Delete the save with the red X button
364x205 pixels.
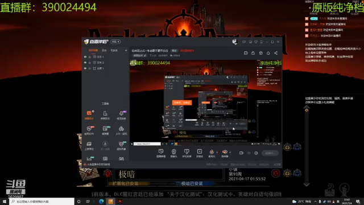(x=276, y=173)
